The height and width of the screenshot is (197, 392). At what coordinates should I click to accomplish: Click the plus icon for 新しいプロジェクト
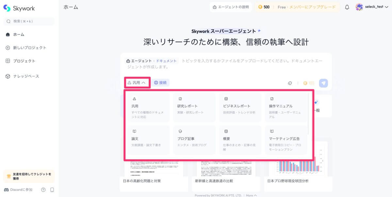point(8,48)
